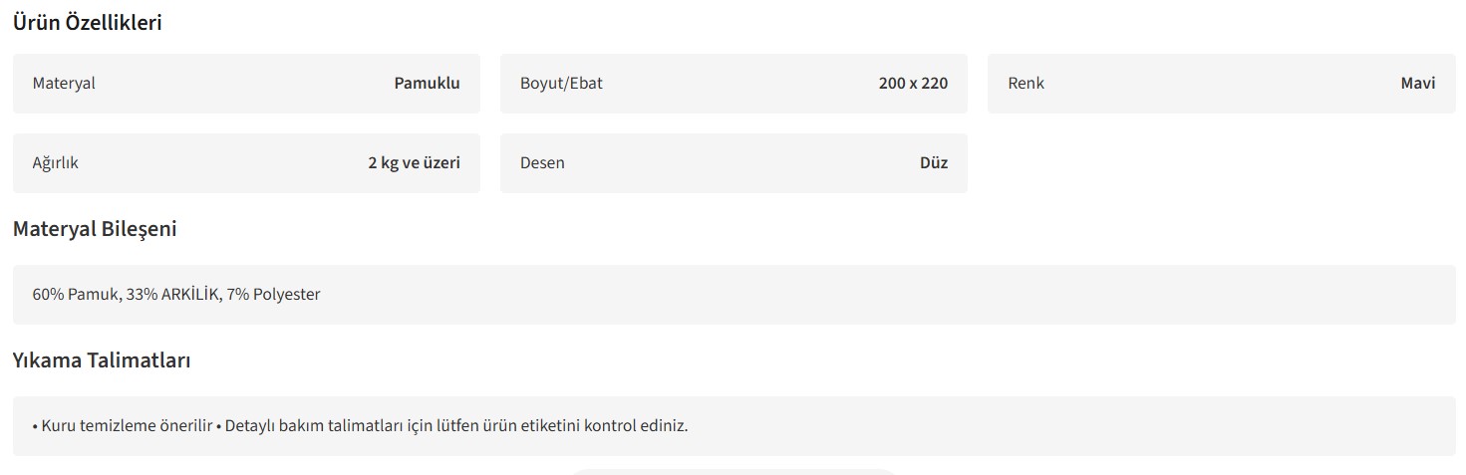
Task: Click the Boyut/Ebat label
Action: [x=561, y=84]
